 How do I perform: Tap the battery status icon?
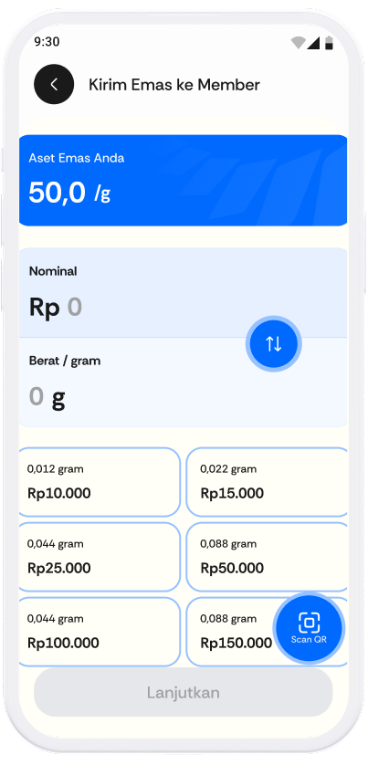[x=329, y=42]
